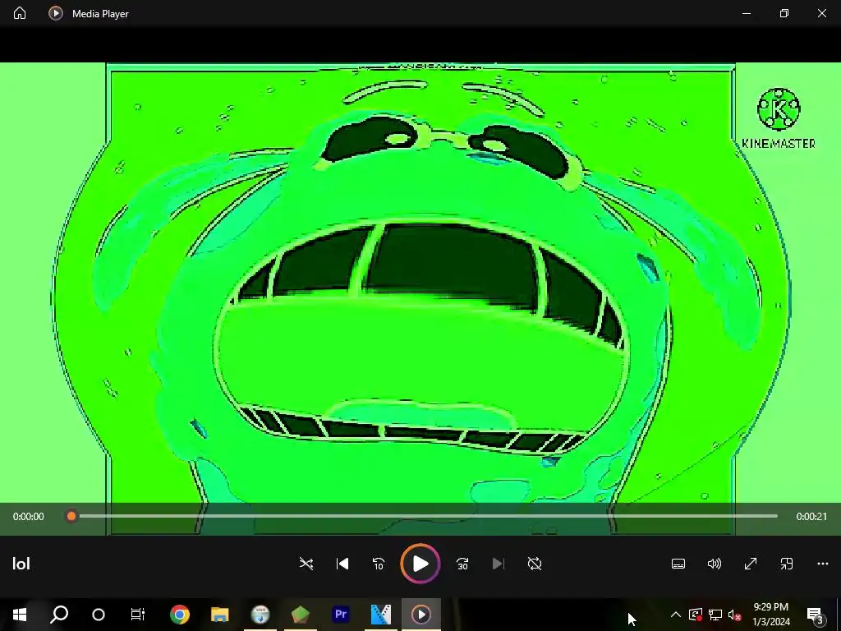This screenshot has width=841, height=631.
Task: Click the elapsed time 0:00:00
Action: (29, 517)
